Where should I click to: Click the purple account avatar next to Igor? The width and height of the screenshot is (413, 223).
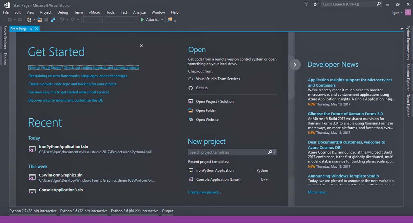point(408,13)
